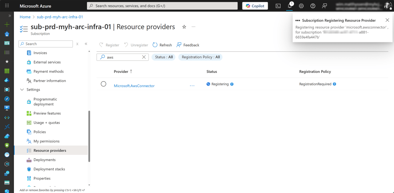Click the Feedback person icon in header

point(324,6)
